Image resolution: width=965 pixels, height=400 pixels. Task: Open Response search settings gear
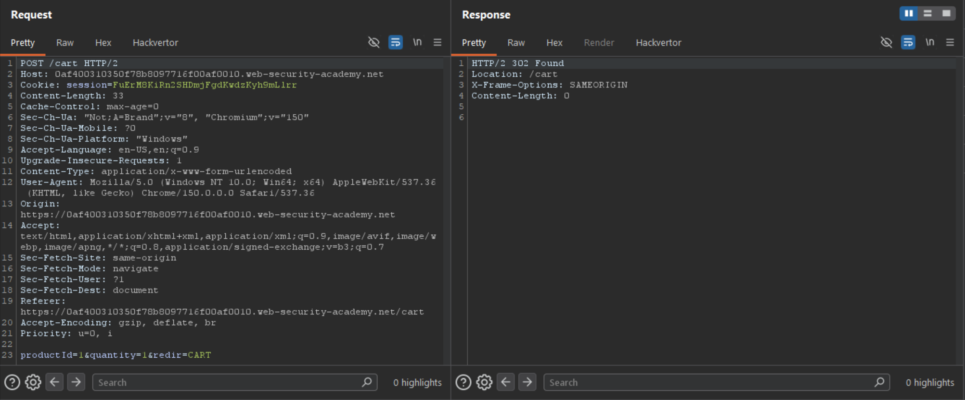point(484,382)
